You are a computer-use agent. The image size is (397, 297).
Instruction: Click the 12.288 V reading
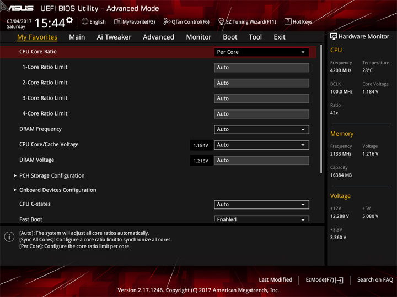[x=340, y=216]
